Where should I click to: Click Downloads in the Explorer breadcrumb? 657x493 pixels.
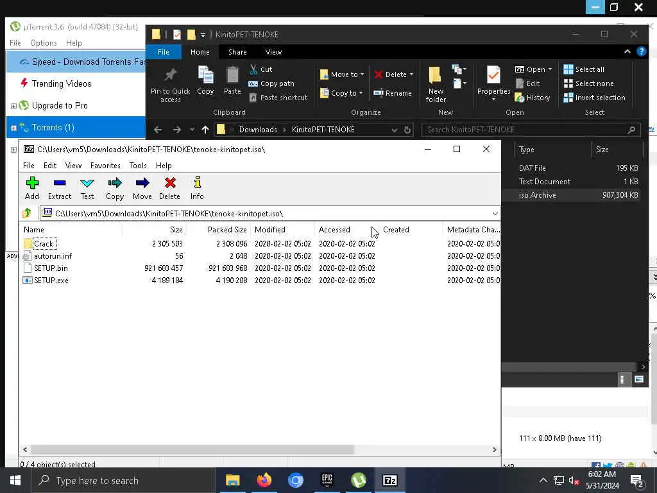click(x=258, y=130)
